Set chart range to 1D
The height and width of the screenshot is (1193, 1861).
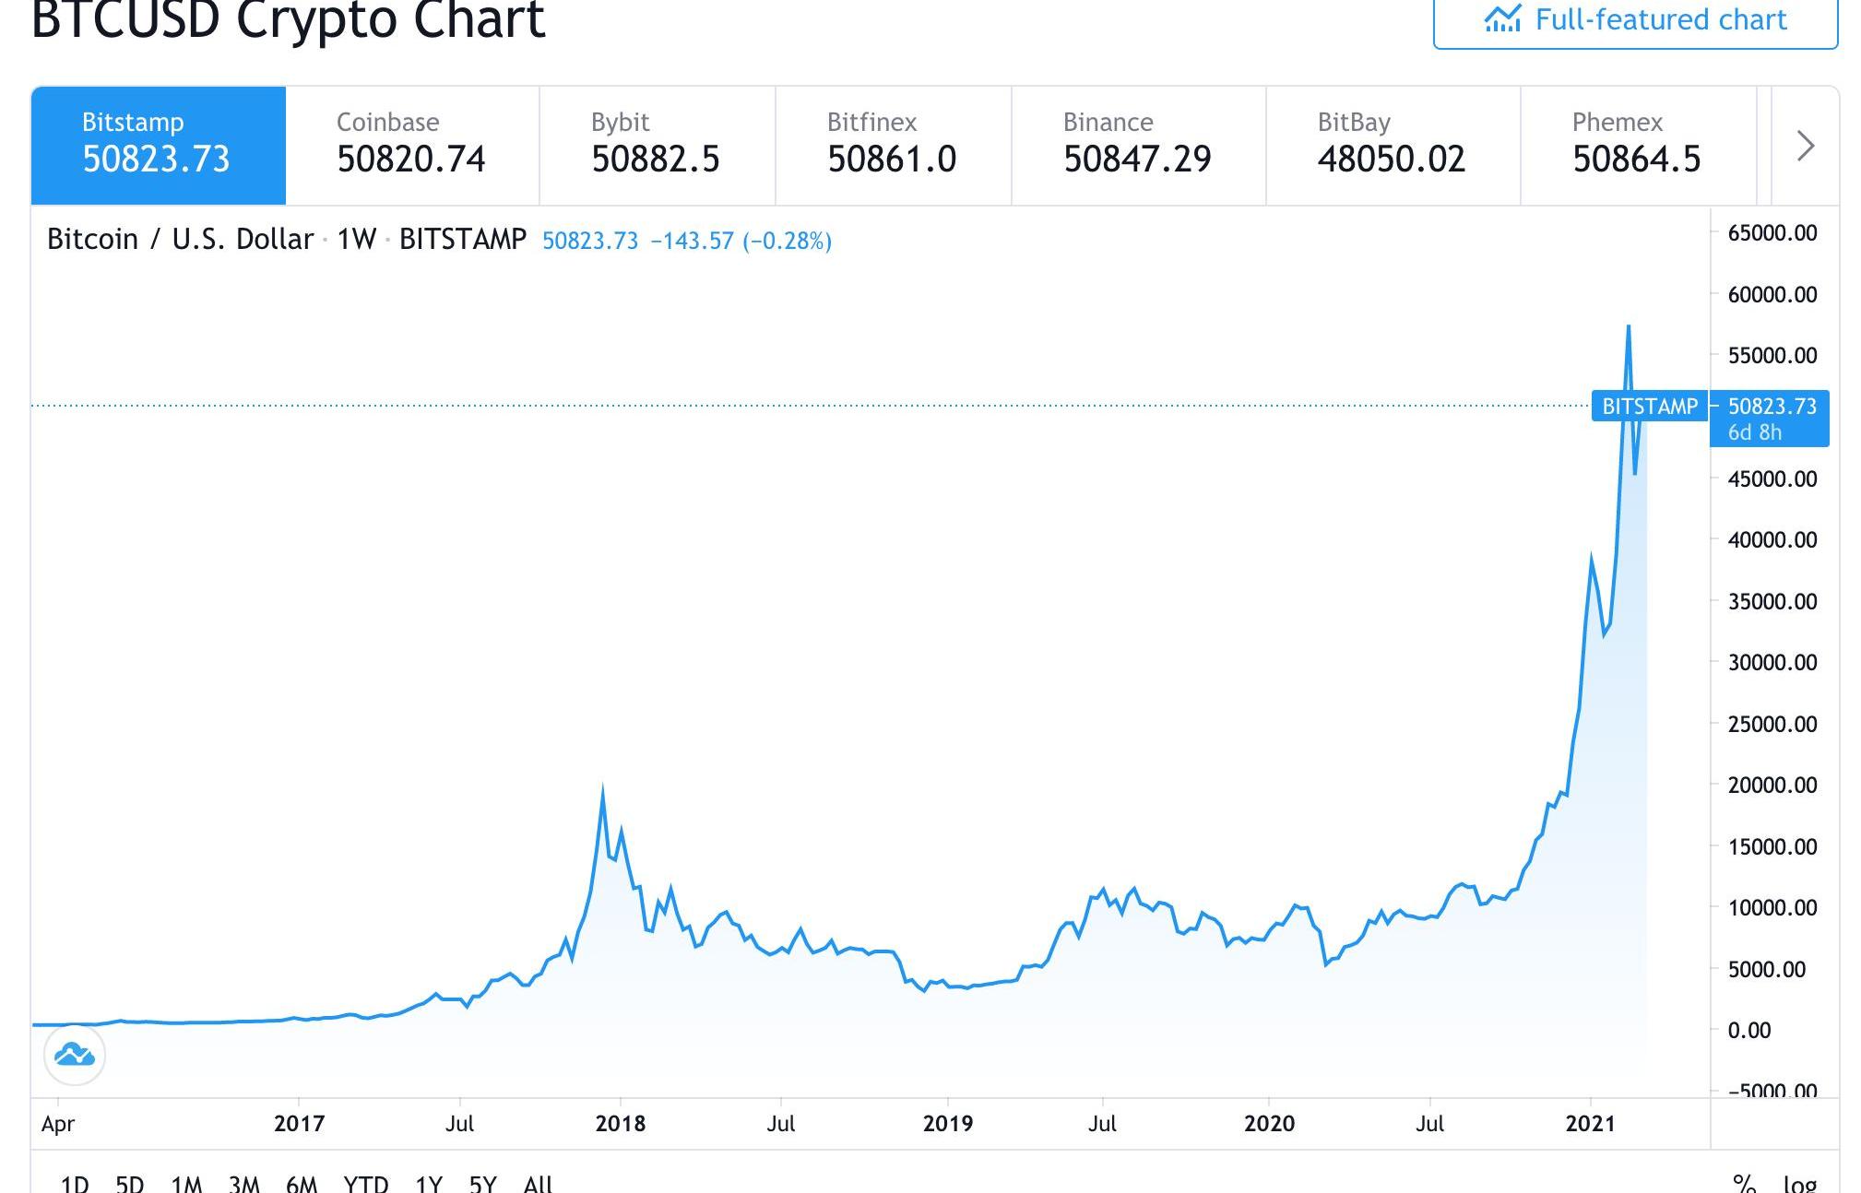(x=74, y=1183)
